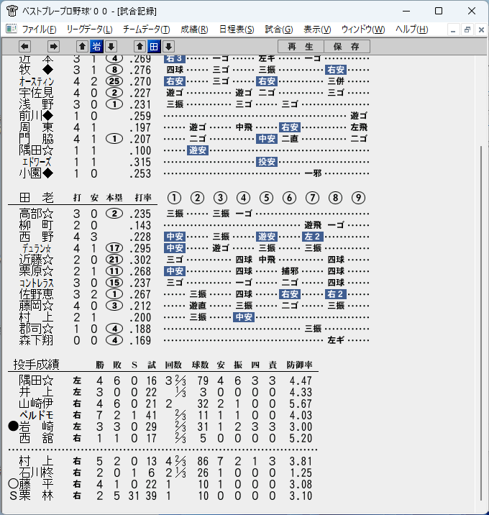Open the 成績(R) menu

coord(194,29)
